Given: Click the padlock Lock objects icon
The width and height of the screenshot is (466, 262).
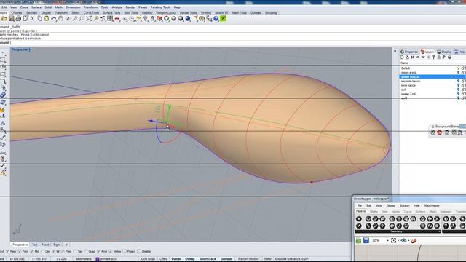Looking at the screenshot, I should (153, 19).
